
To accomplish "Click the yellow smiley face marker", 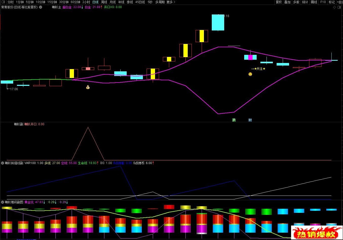I will point(250,74).
